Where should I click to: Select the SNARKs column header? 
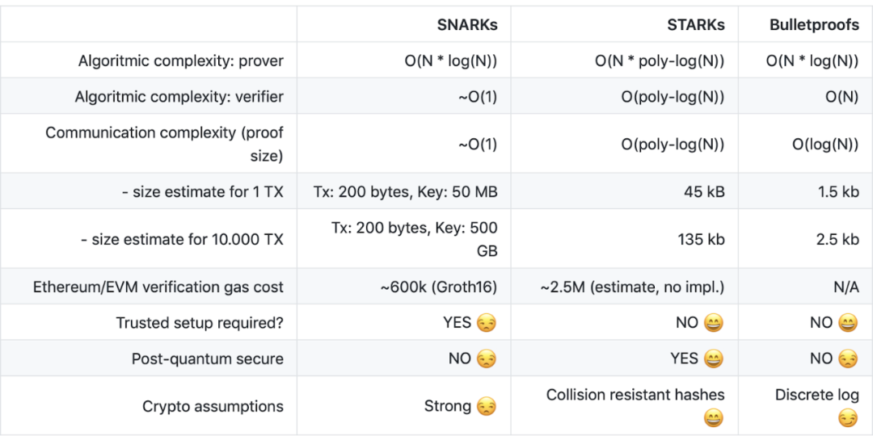tap(467, 25)
